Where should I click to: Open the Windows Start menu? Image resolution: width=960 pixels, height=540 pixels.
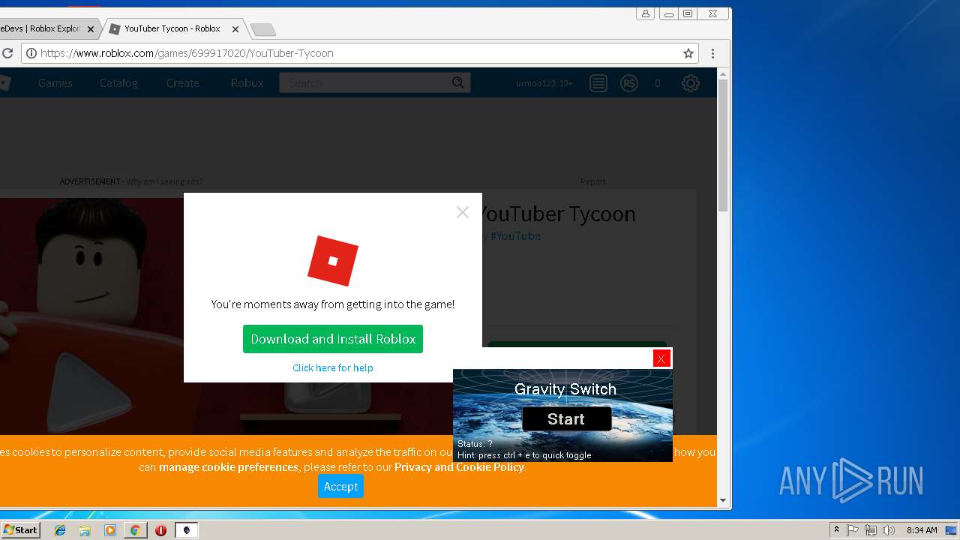(x=20, y=530)
